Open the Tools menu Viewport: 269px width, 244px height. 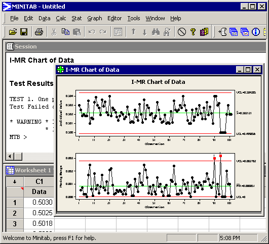[x=134, y=18]
